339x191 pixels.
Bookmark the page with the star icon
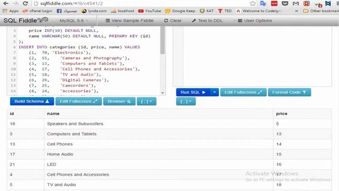[x=253, y=4]
